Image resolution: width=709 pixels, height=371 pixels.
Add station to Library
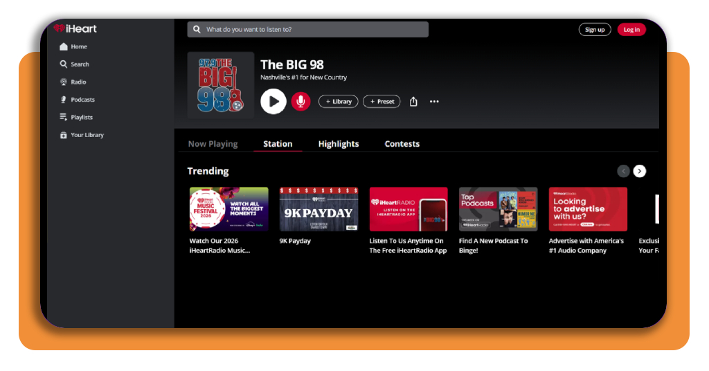coord(338,101)
